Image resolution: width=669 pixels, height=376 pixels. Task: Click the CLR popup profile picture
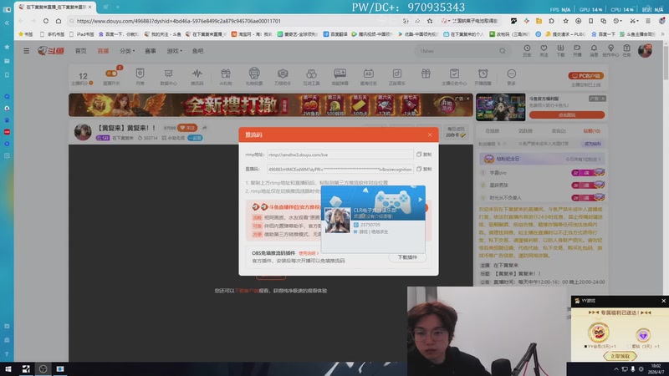tap(337, 220)
